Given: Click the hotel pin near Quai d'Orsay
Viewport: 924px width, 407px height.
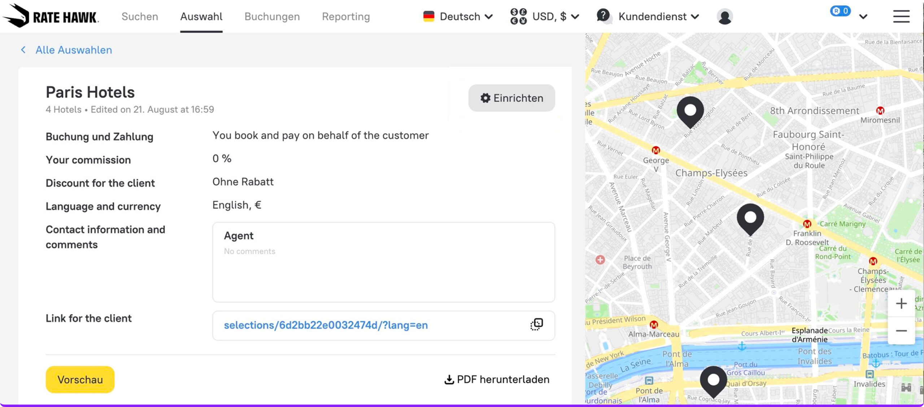Looking at the screenshot, I should pos(713,380).
